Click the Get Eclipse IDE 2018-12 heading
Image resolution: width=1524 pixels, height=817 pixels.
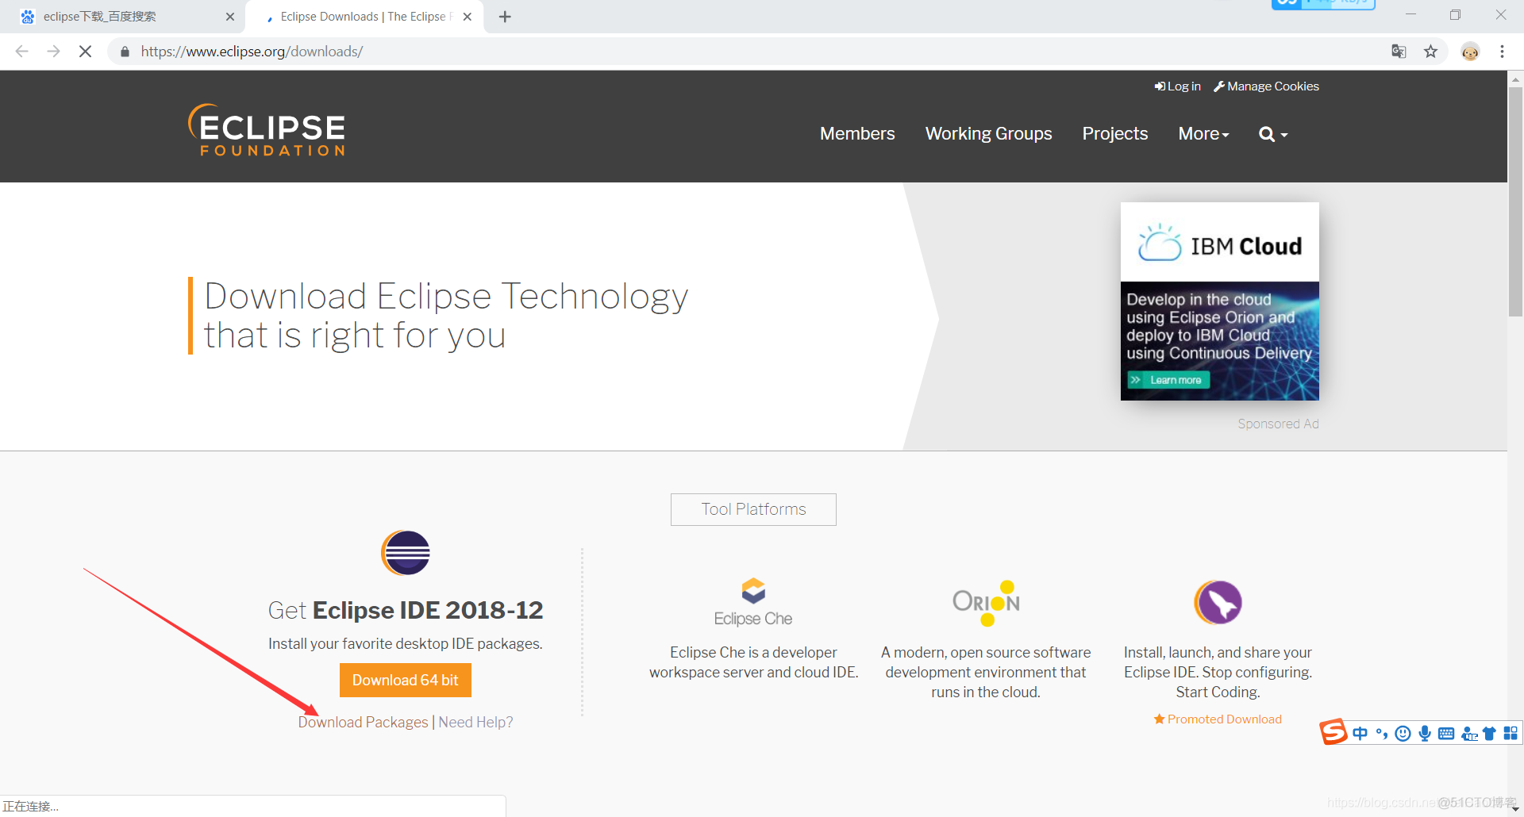(406, 610)
